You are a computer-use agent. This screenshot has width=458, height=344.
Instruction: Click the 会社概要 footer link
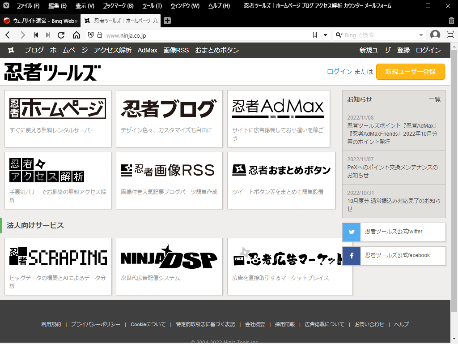pos(255,324)
